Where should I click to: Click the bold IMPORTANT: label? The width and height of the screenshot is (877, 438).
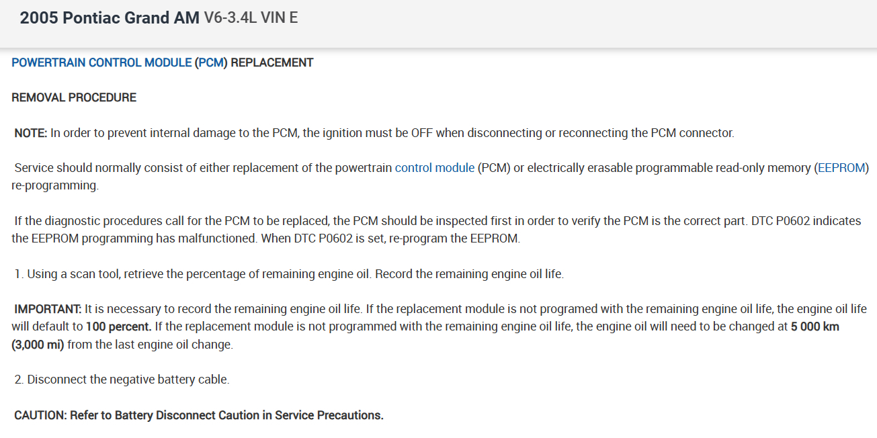48,309
